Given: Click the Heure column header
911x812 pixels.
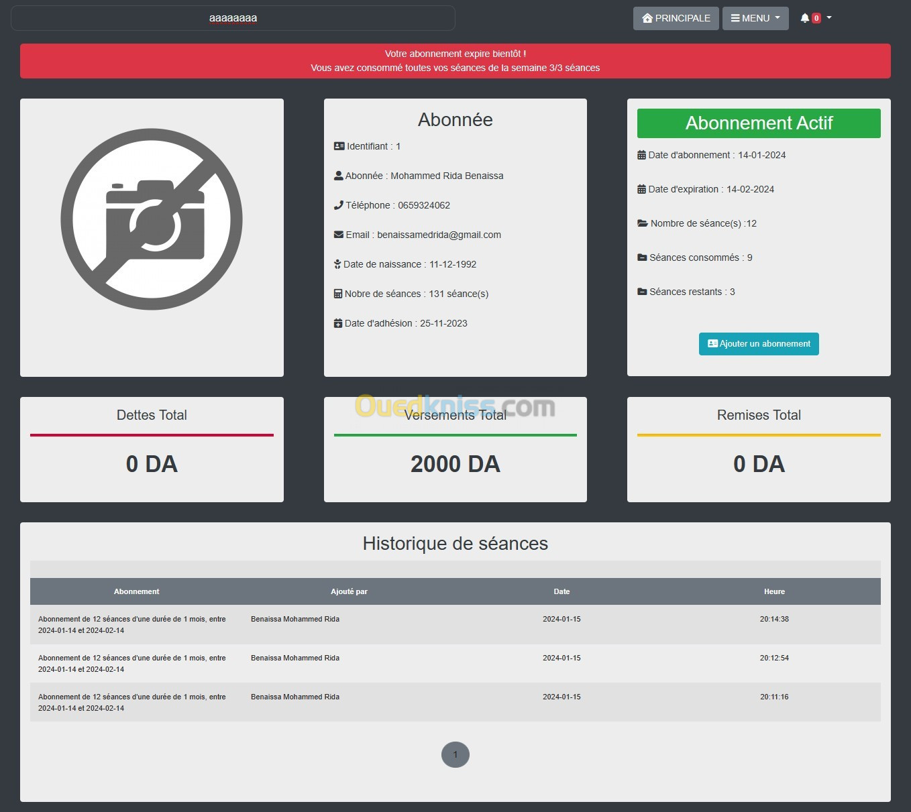Looking at the screenshot, I should (x=774, y=591).
